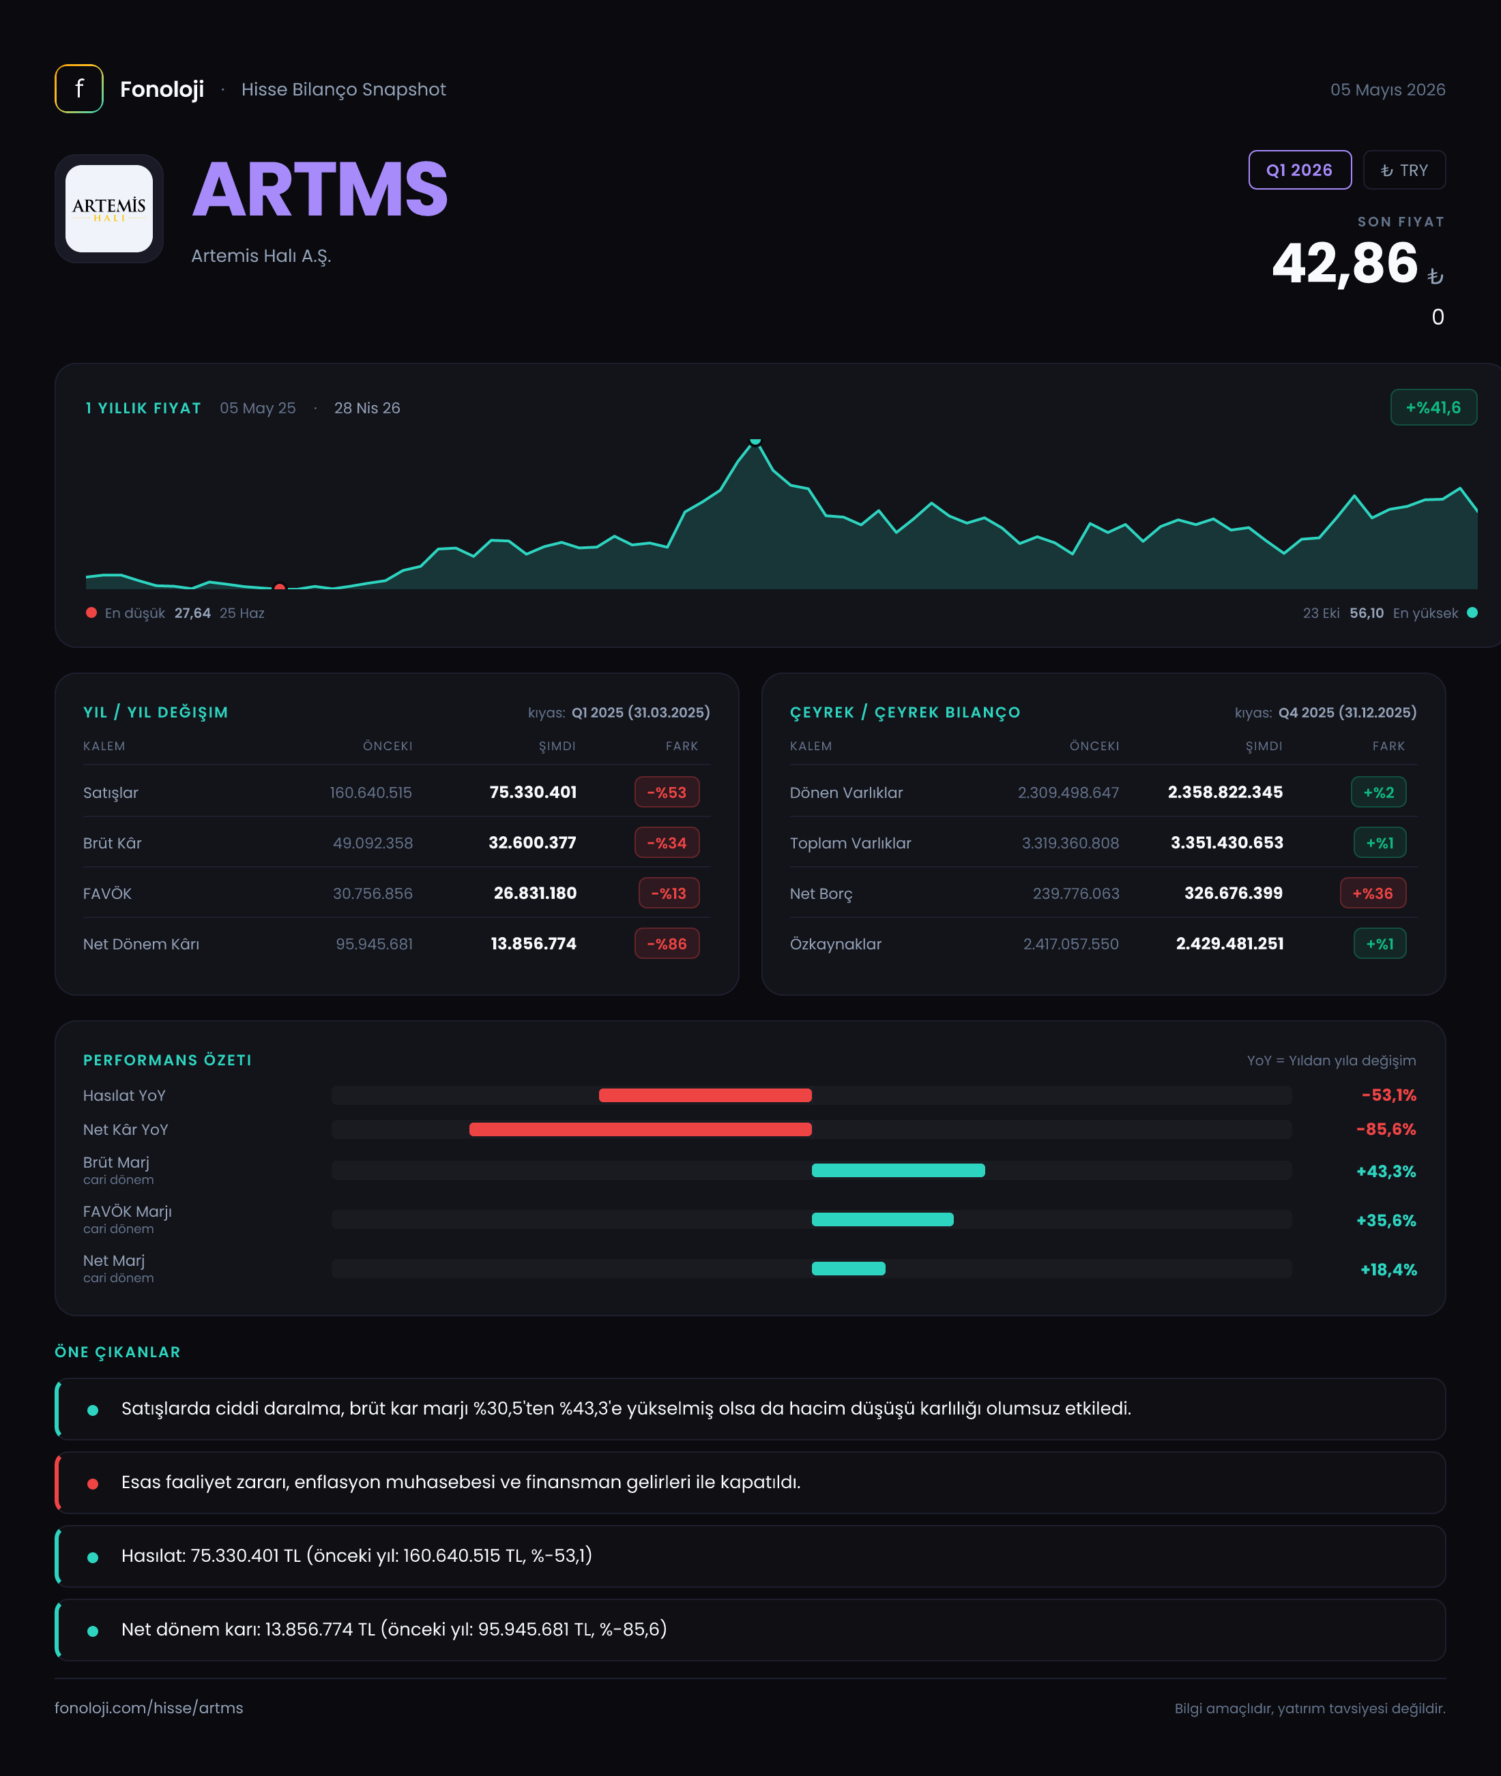Image resolution: width=1501 pixels, height=1776 pixels.
Task: Click the 'Net dönem karı' highlight card
Action: click(x=750, y=1631)
